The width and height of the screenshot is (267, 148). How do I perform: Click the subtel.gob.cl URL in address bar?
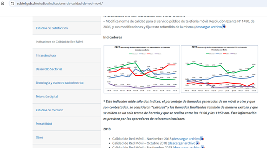click(60, 3)
